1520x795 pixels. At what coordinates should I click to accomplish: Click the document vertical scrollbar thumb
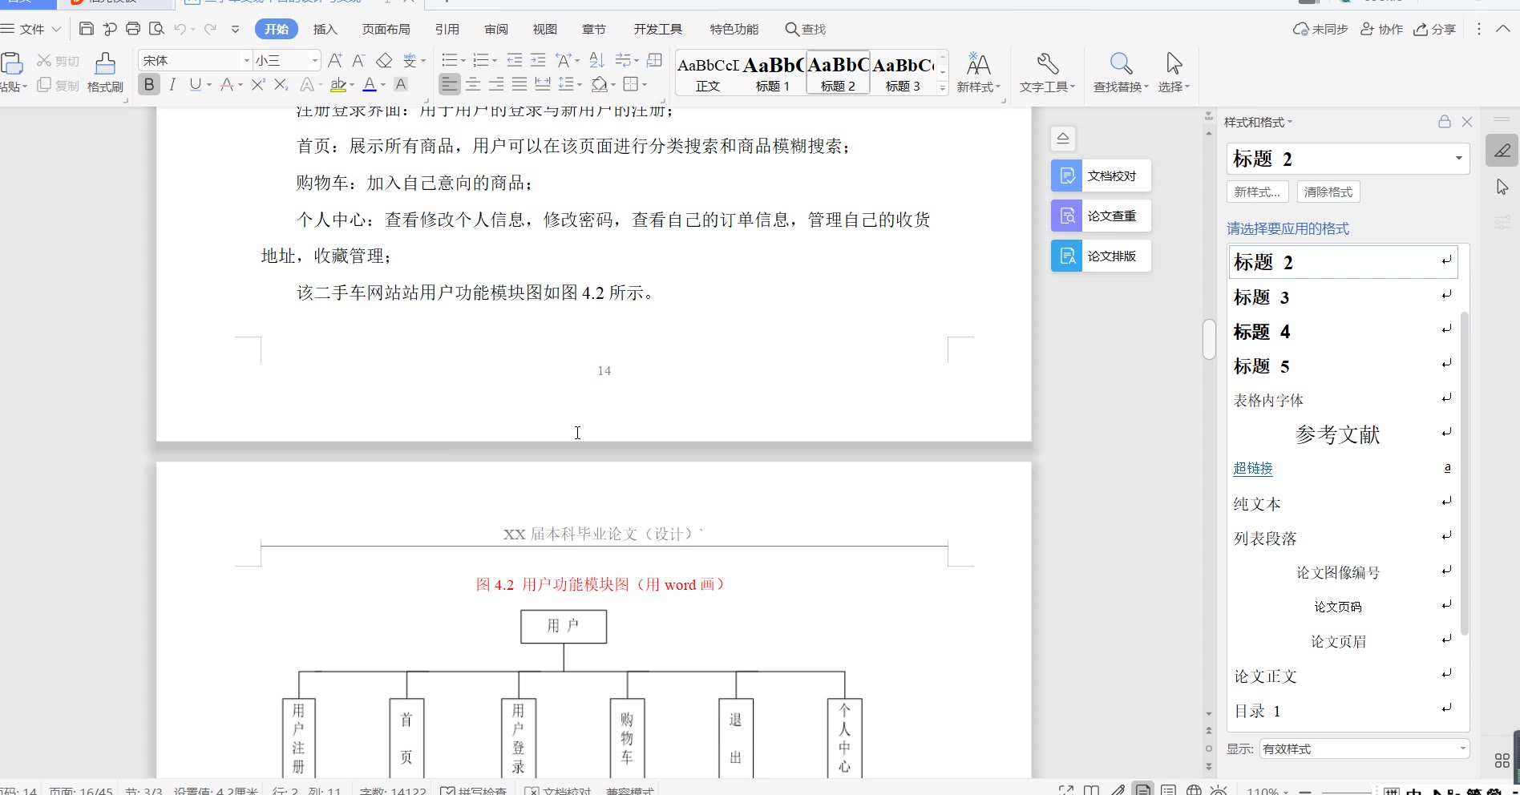(1209, 339)
